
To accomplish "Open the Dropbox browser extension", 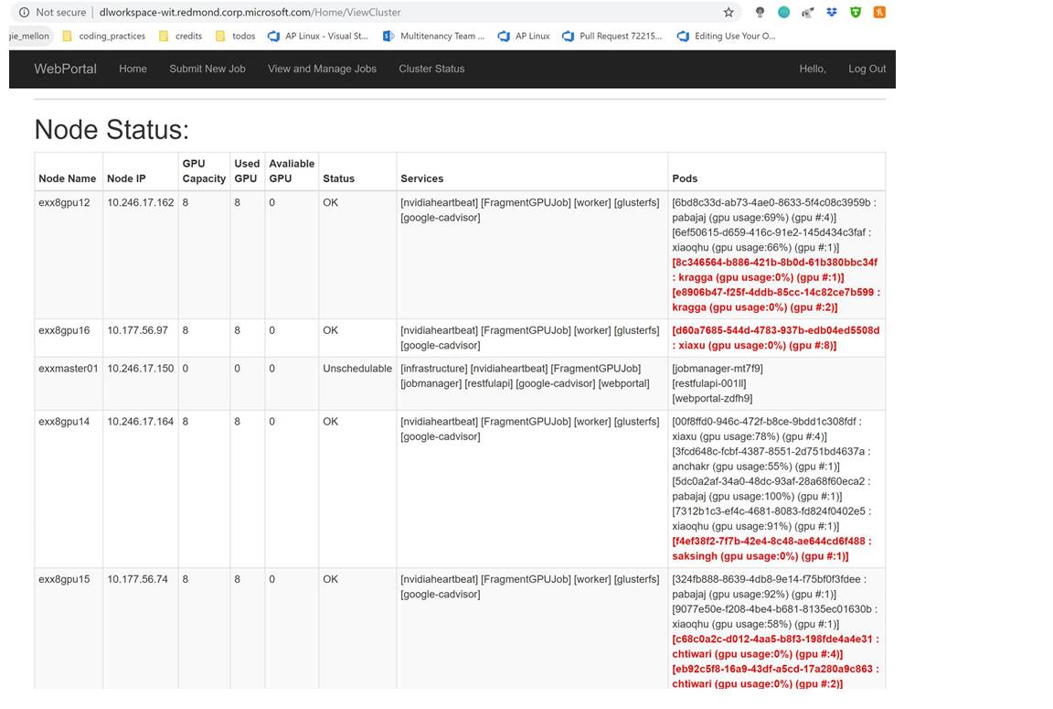I will click(832, 13).
